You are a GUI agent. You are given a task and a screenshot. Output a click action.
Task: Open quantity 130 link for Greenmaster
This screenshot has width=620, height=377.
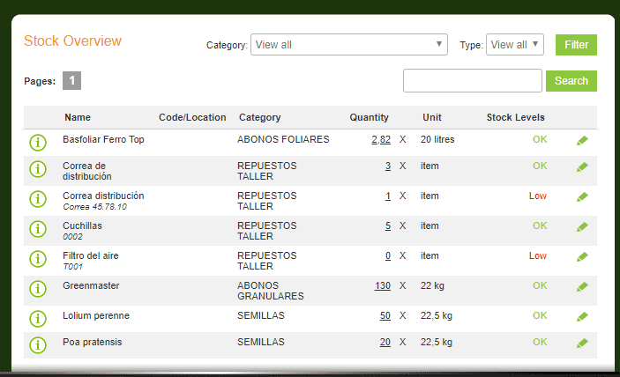(383, 285)
